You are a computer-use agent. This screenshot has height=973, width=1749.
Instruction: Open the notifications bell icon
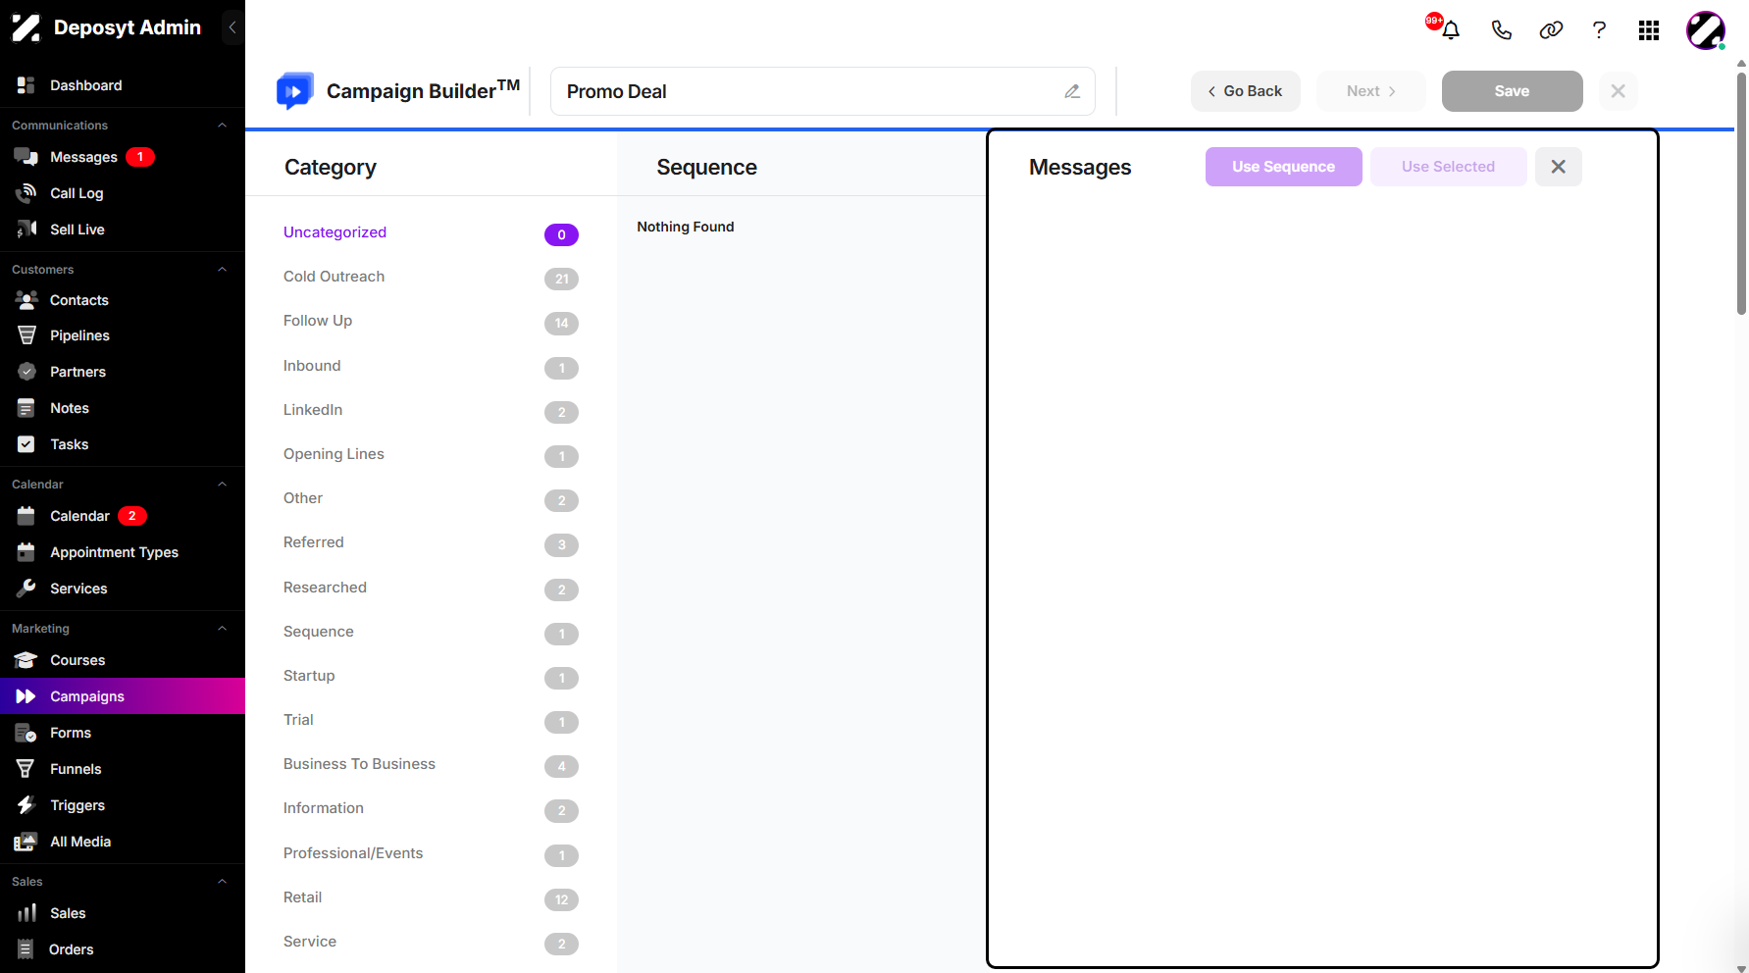(x=1451, y=30)
